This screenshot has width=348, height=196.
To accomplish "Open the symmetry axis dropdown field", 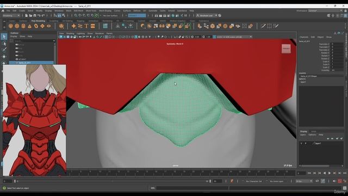I will pyautogui.click(x=137, y=16).
